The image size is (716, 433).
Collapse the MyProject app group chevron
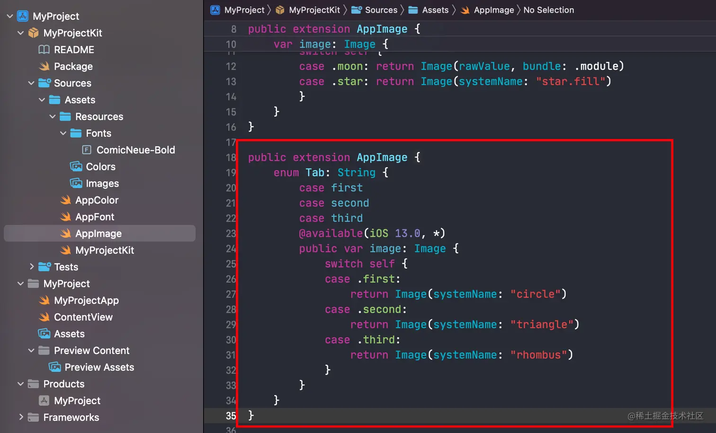[x=20, y=284]
